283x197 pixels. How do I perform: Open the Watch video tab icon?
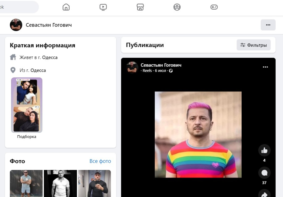(x=103, y=7)
